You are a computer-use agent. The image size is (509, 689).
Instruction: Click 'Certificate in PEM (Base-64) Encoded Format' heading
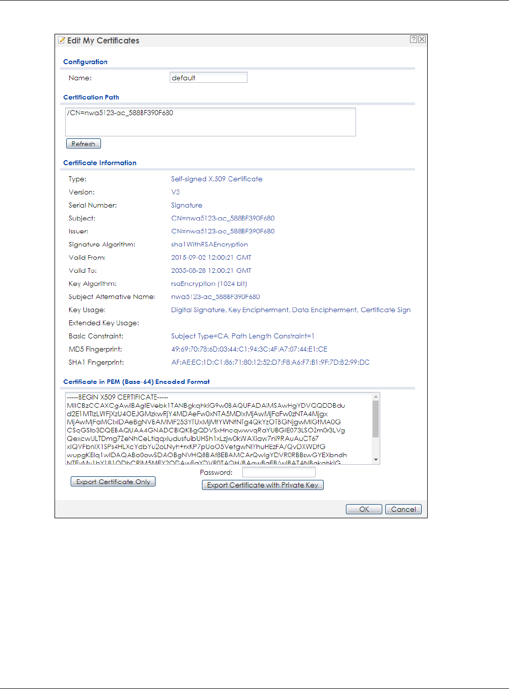(136, 382)
